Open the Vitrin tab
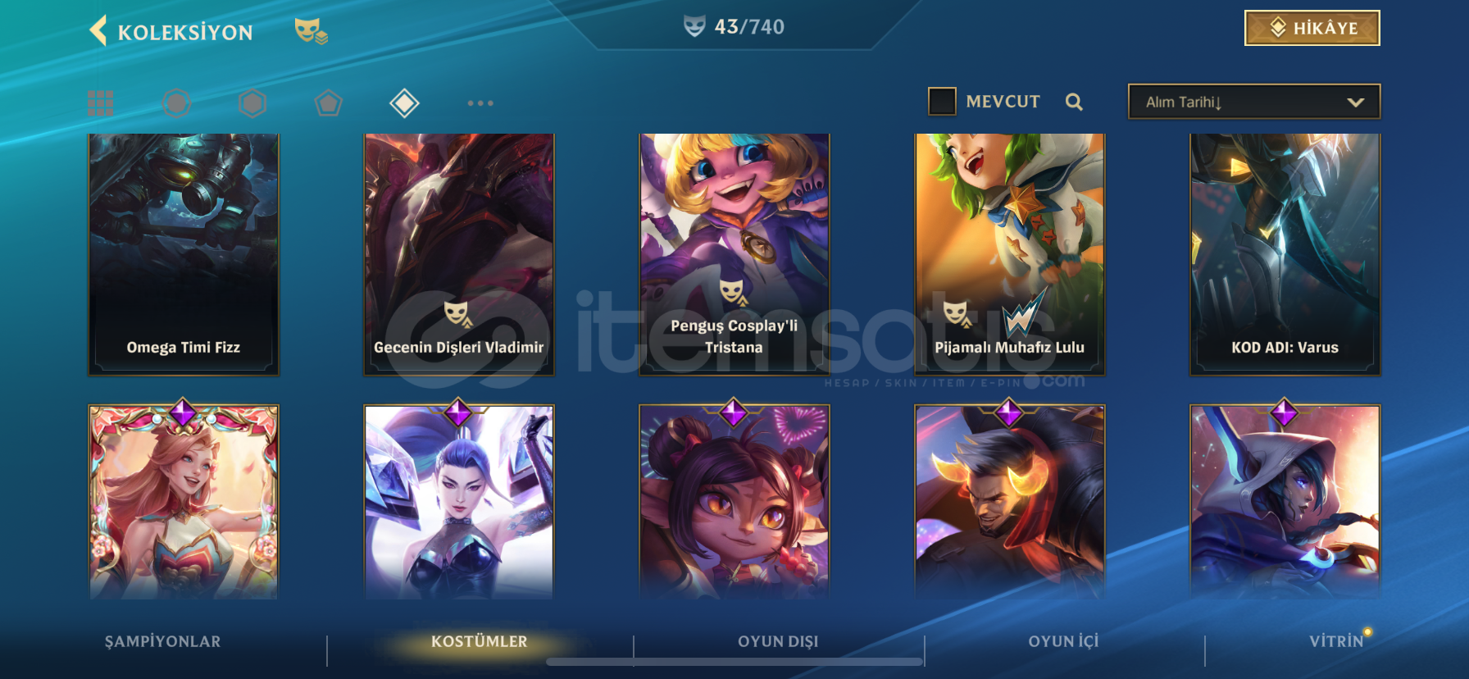 pos(1336,641)
